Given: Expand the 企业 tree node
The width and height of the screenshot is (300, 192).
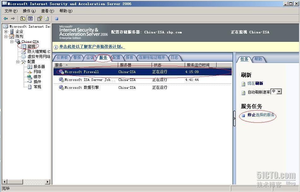Looking at the screenshot, I should [6, 31].
